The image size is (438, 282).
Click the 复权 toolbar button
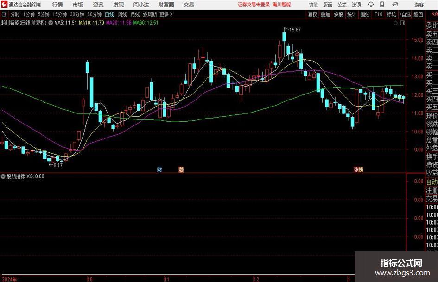312,14
